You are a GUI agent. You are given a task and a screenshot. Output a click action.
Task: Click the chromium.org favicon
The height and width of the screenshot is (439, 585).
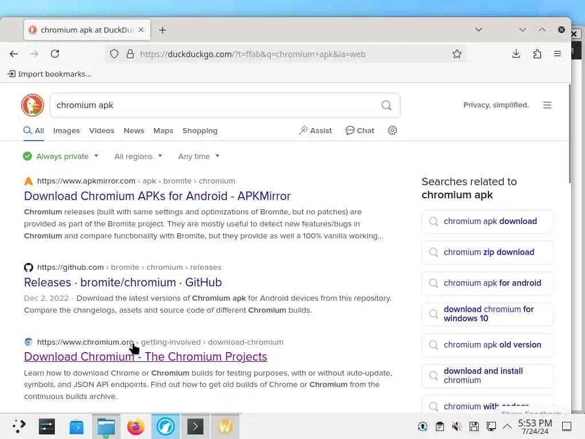[29, 342]
